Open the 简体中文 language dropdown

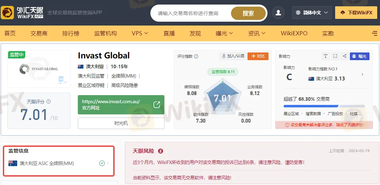312,13
